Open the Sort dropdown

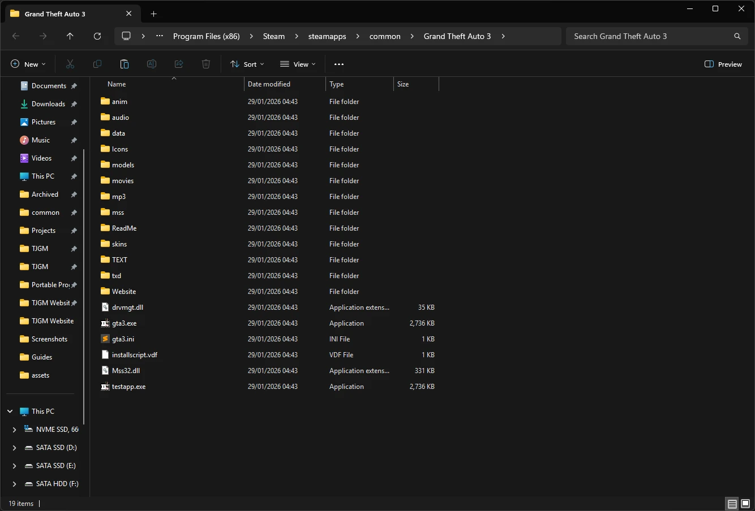[247, 64]
